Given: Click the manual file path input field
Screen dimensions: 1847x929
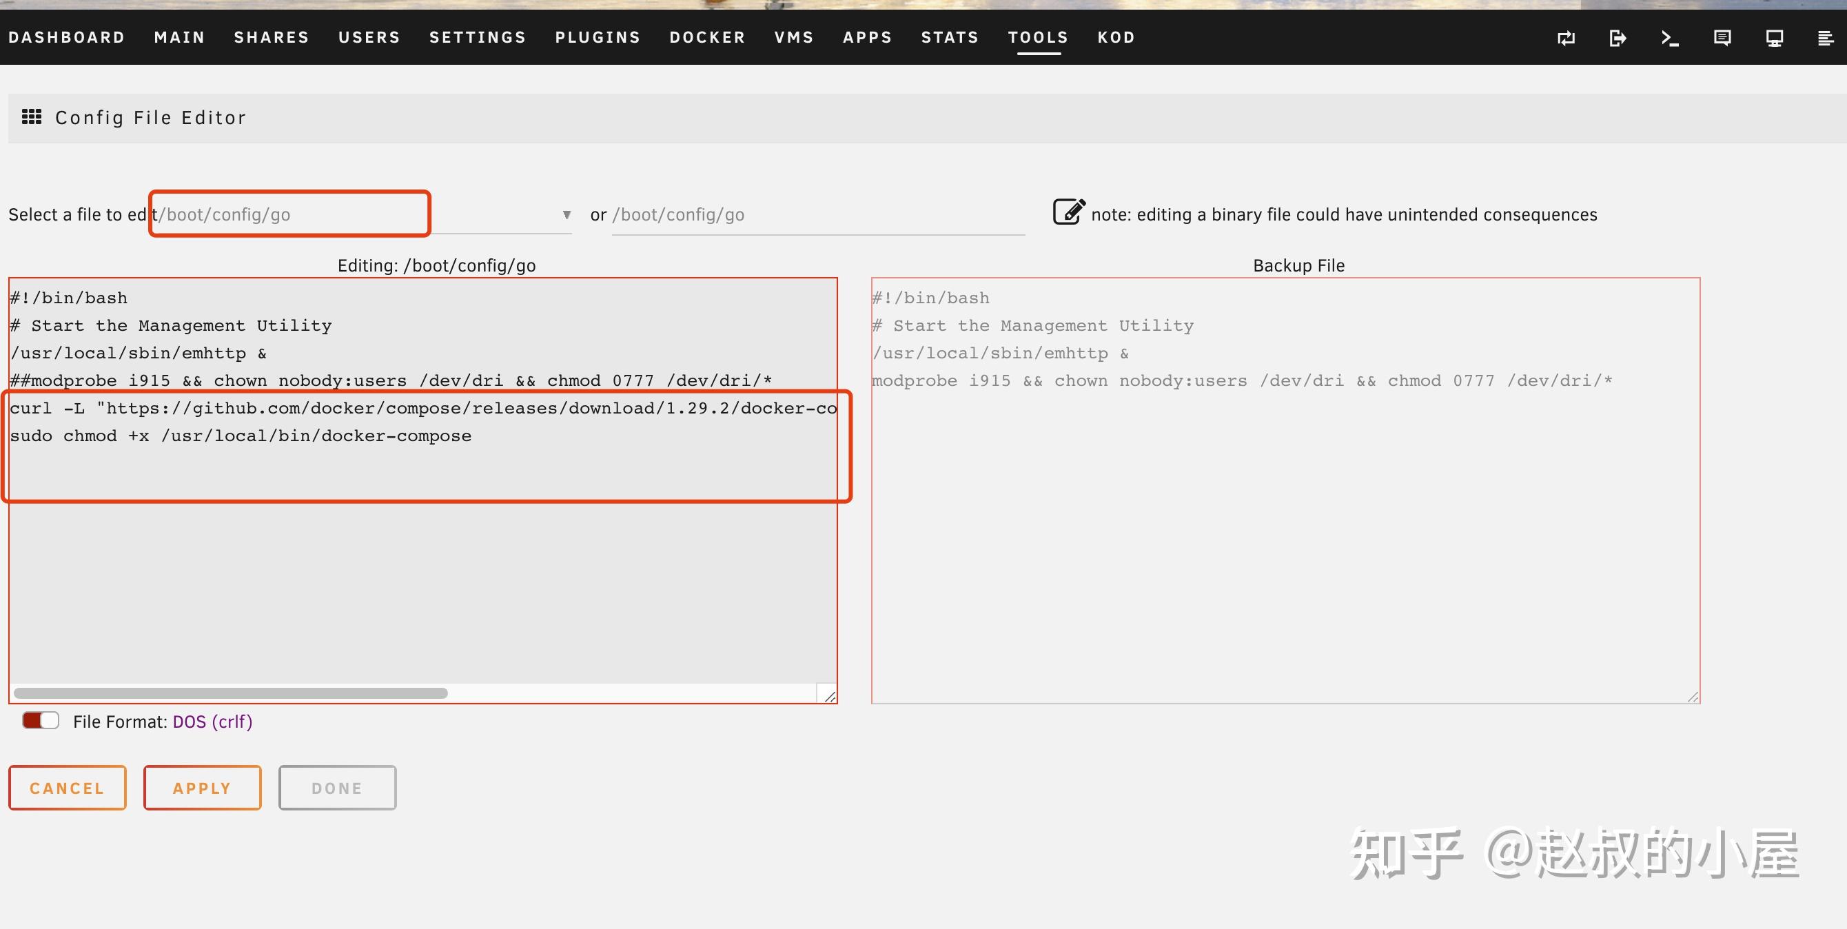Looking at the screenshot, I should click(x=817, y=214).
